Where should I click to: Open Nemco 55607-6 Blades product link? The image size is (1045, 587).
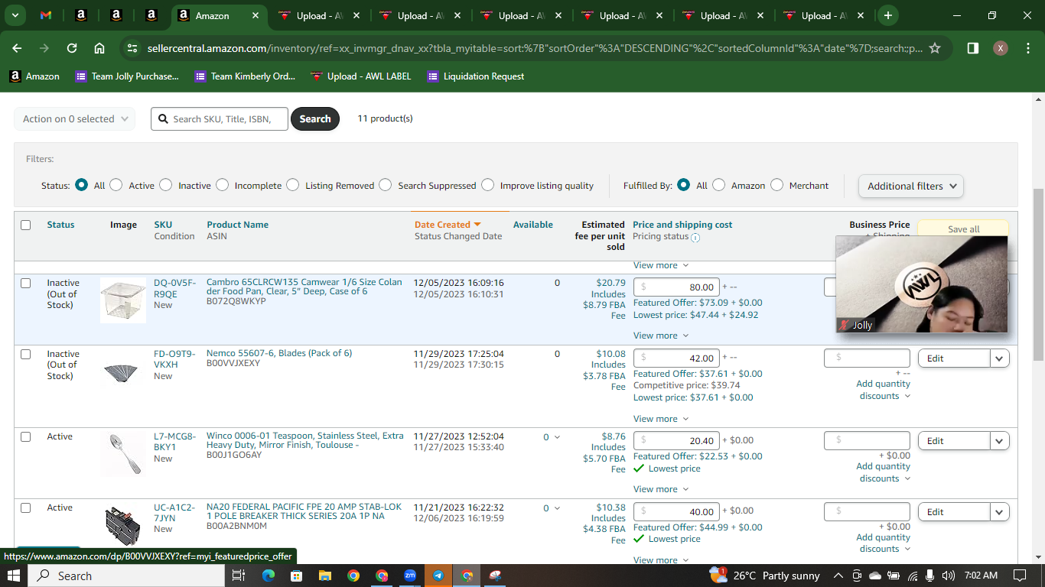pyautogui.click(x=279, y=353)
